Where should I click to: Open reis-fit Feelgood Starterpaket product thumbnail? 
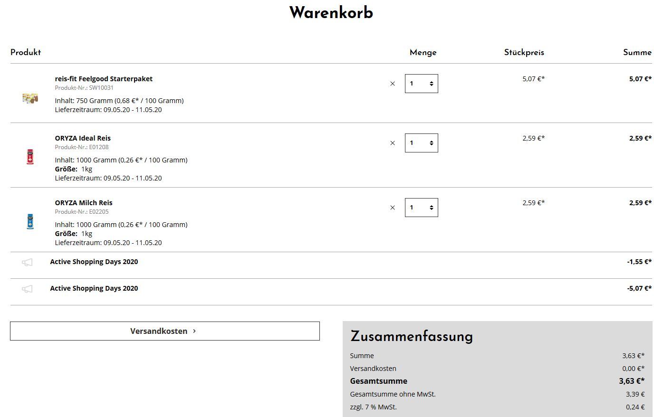point(30,98)
